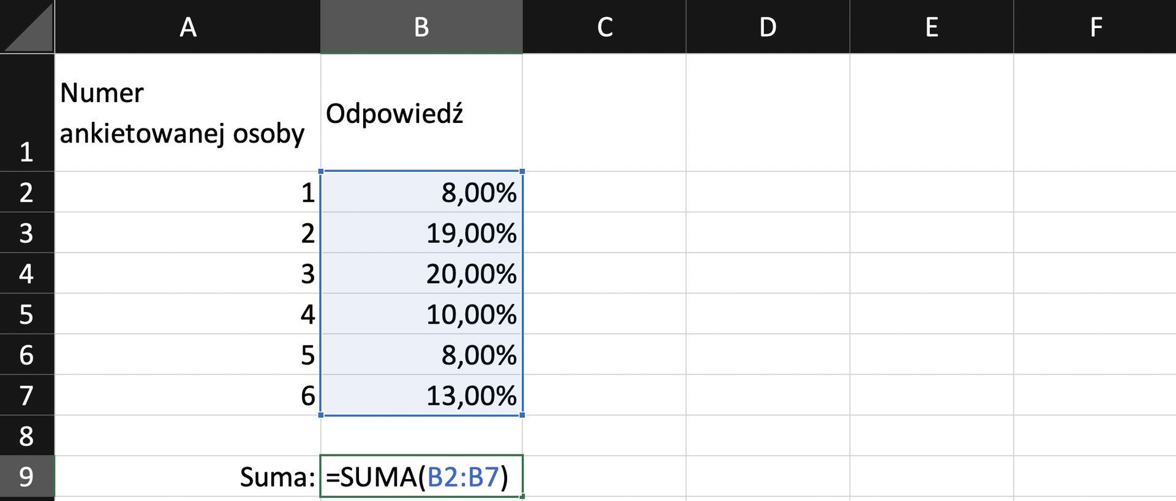Click empty cell C2
The image size is (1176, 501).
[x=605, y=192]
